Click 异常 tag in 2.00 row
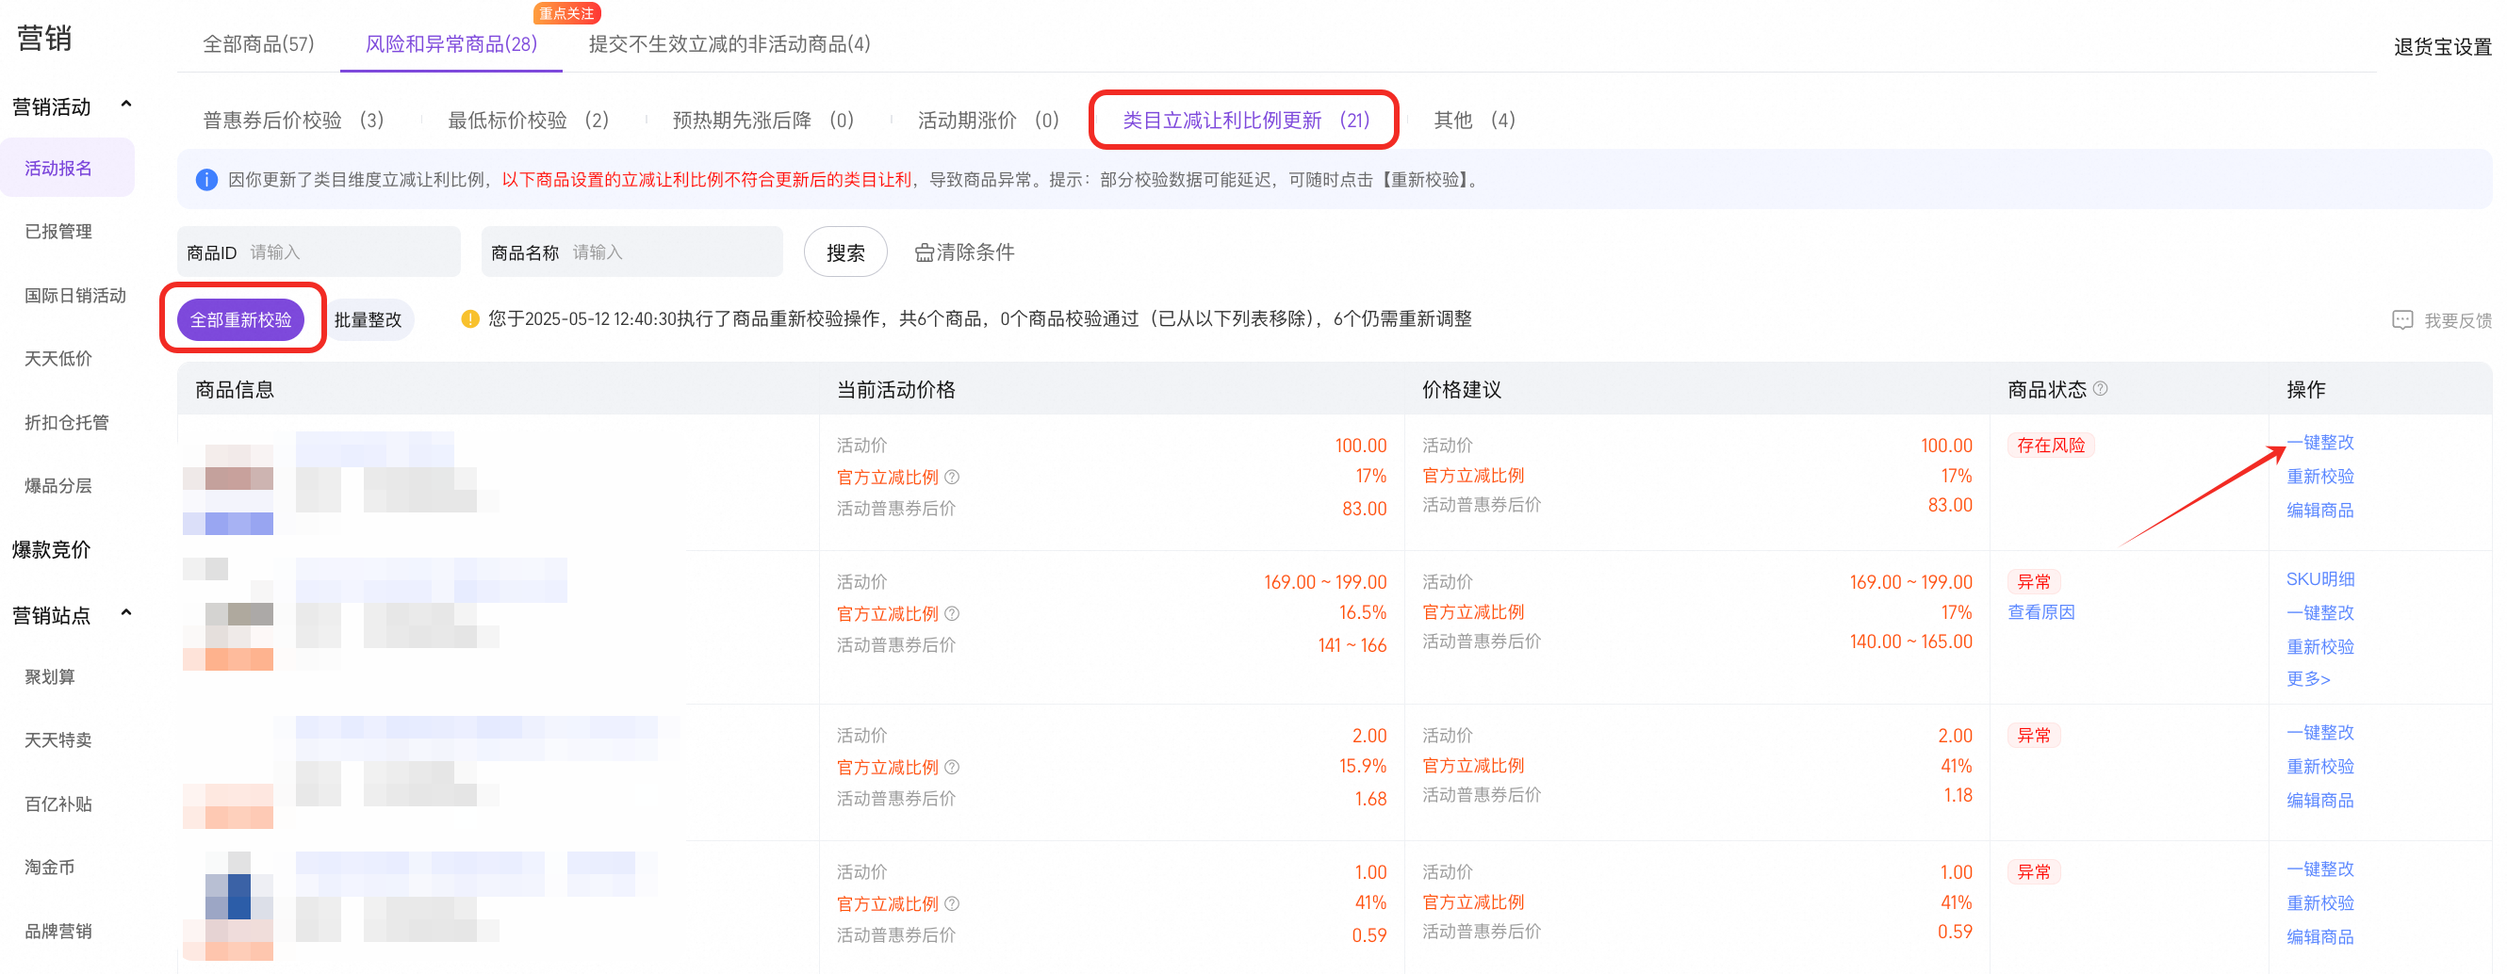2507x974 pixels. tap(2033, 735)
